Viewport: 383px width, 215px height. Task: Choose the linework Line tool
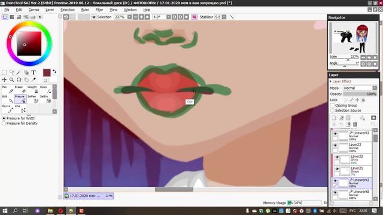point(20,109)
